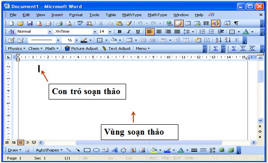The height and width of the screenshot is (163, 268).
Task: Insert a Text Box in Drawing toolbar
Action: point(105,150)
